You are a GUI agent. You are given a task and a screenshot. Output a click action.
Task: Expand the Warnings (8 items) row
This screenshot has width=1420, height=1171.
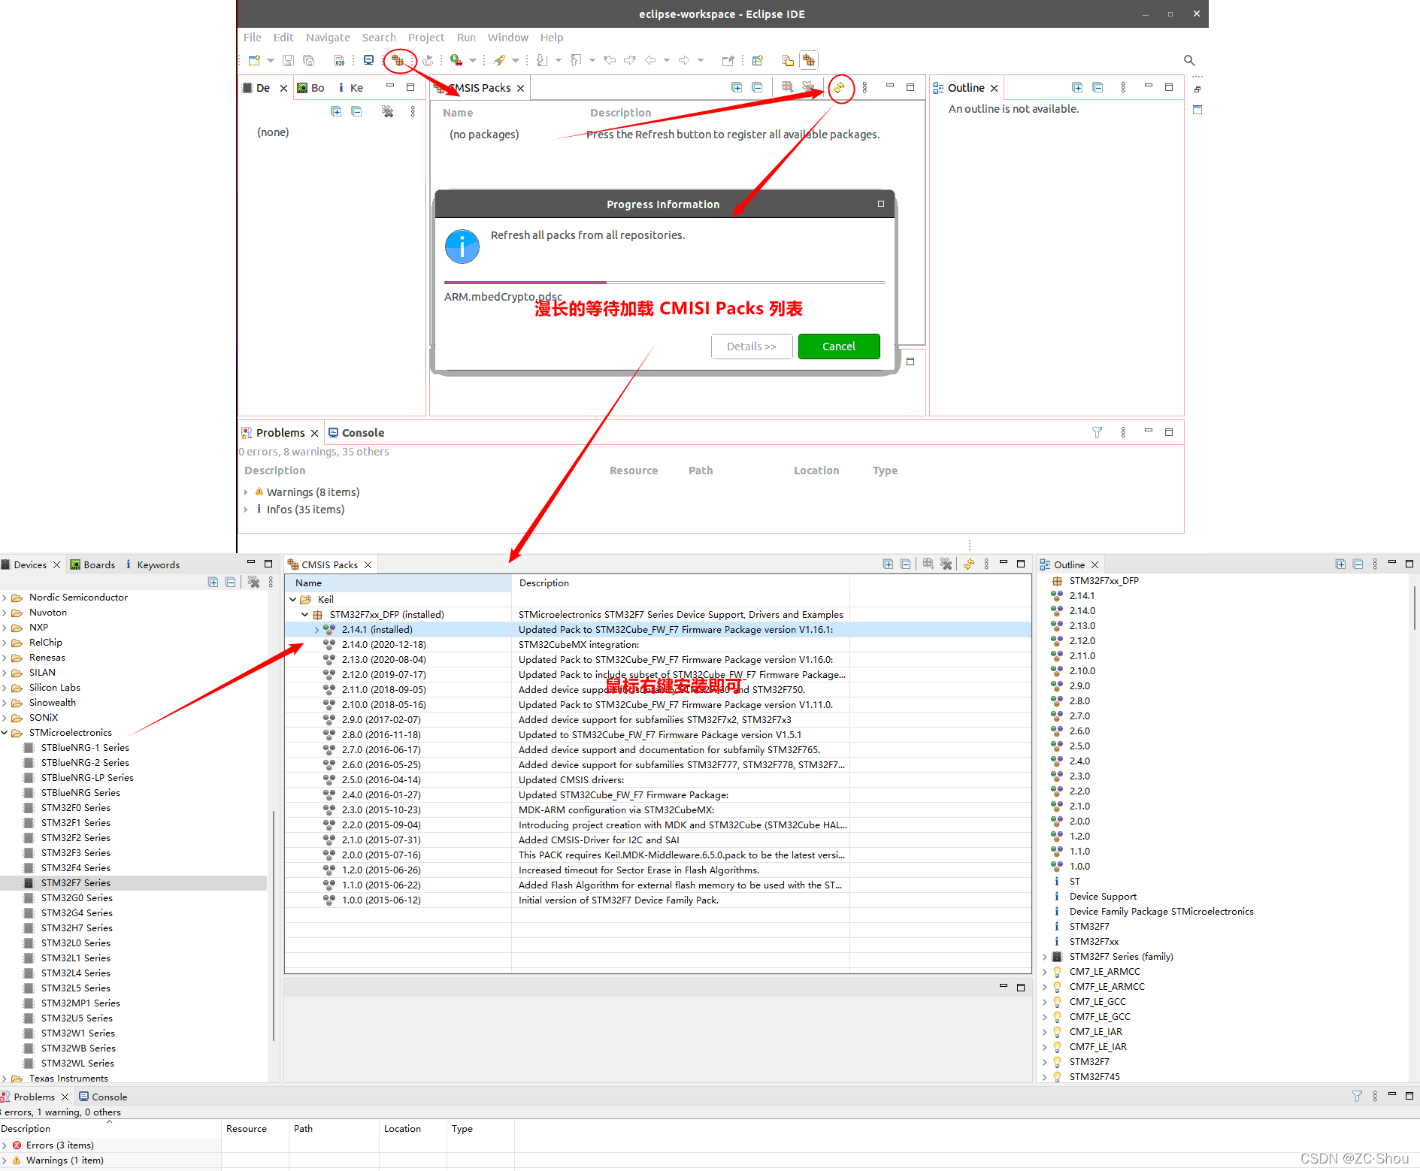point(246,492)
